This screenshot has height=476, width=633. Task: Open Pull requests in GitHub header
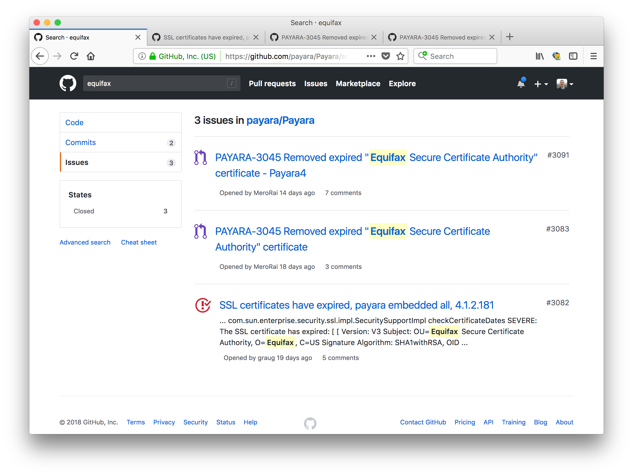(272, 84)
